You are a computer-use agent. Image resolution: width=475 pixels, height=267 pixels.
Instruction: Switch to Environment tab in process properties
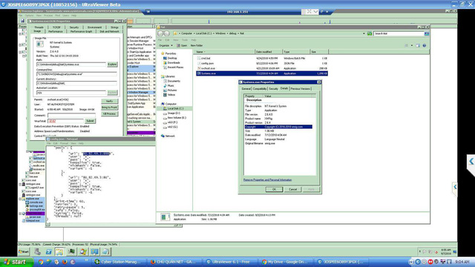pyautogui.click(x=94, y=27)
